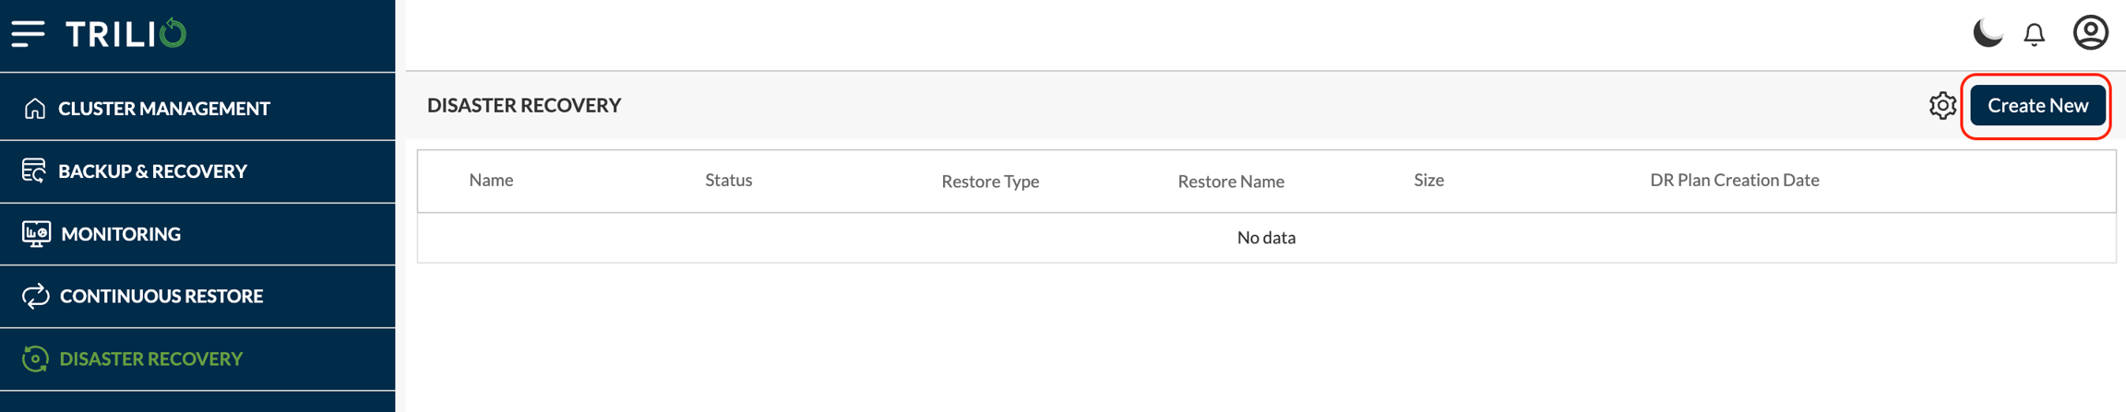The image size is (2126, 412).
Task: Click the hamburger menu icon
Action: [29, 34]
